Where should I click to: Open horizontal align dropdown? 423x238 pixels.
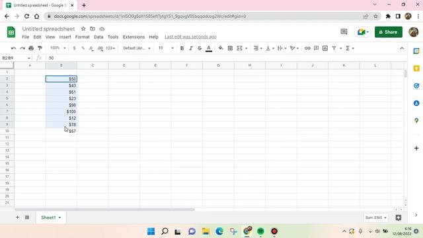pyautogui.click(x=258, y=48)
